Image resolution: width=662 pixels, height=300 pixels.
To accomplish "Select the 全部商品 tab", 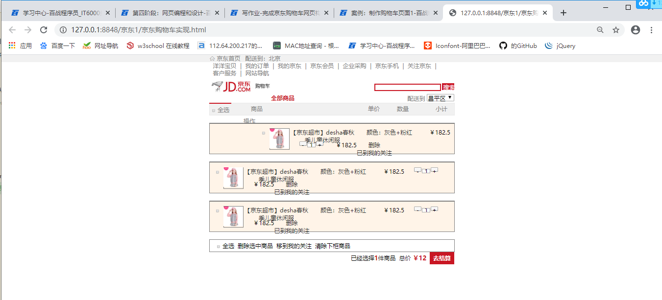I will pyautogui.click(x=283, y=98).
